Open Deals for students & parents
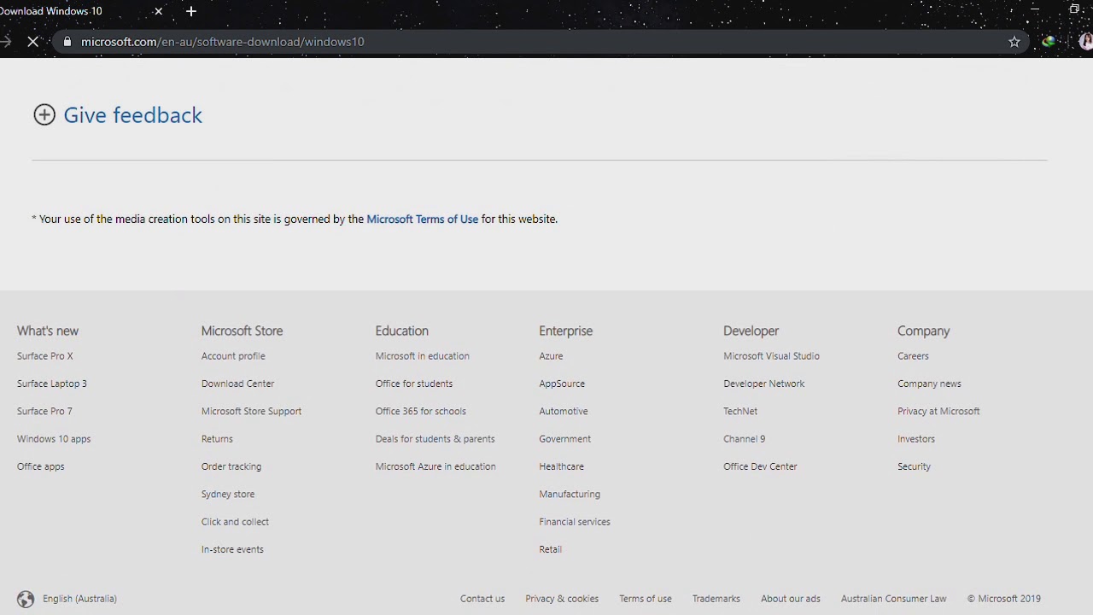Viewport: 1093px width, 615px height. click(435, 439)
